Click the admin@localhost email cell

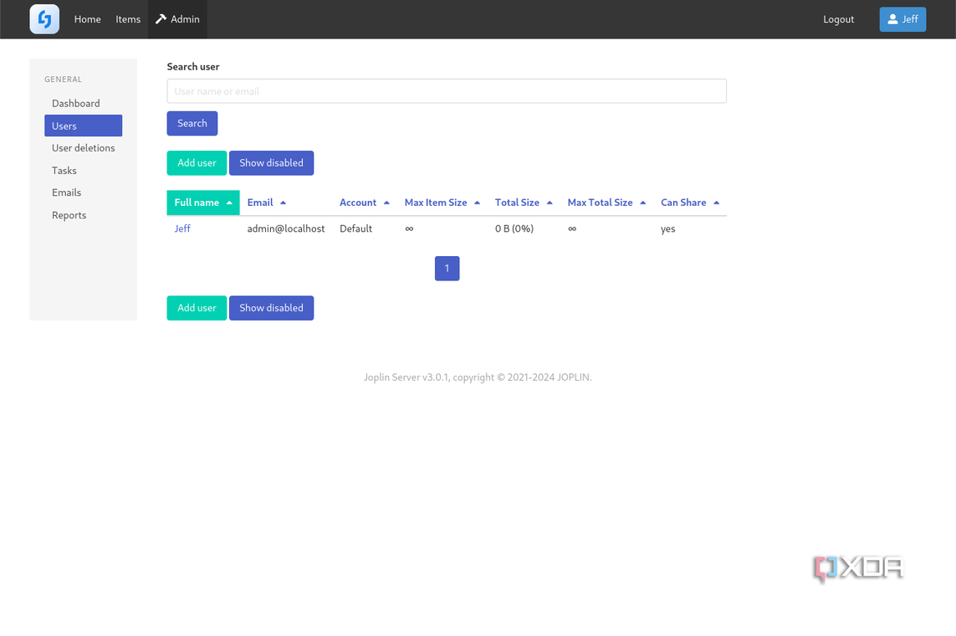tap(286, 228)
